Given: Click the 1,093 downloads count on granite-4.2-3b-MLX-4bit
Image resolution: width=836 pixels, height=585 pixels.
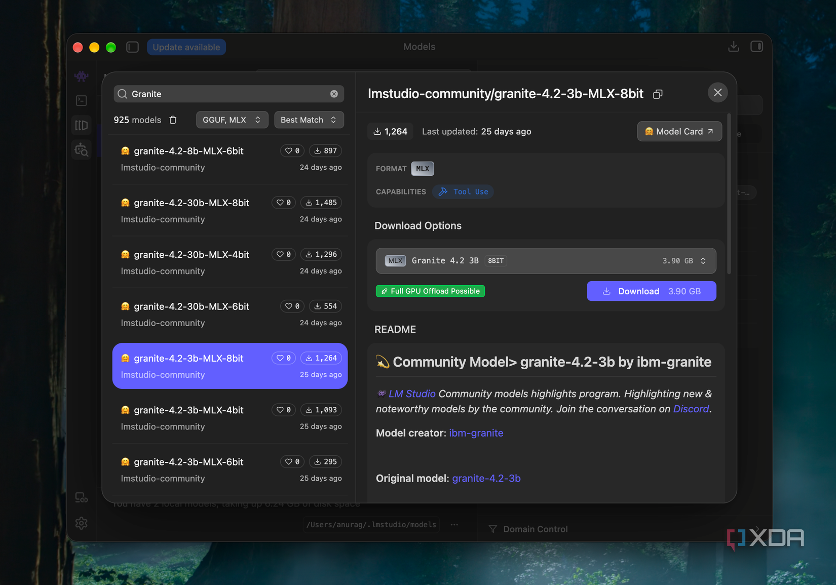Looking at the screenshot, I should pos(321,410).
